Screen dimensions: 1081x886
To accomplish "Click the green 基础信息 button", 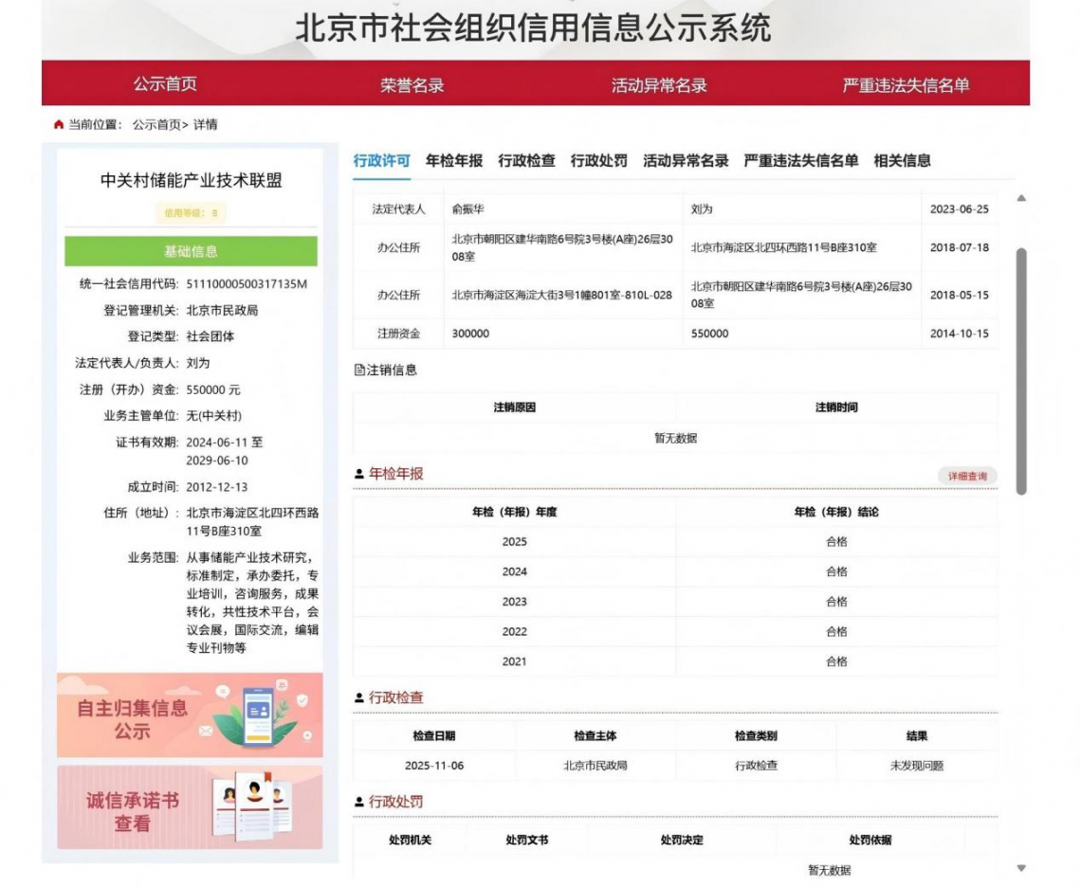I will tap(191, 251).
